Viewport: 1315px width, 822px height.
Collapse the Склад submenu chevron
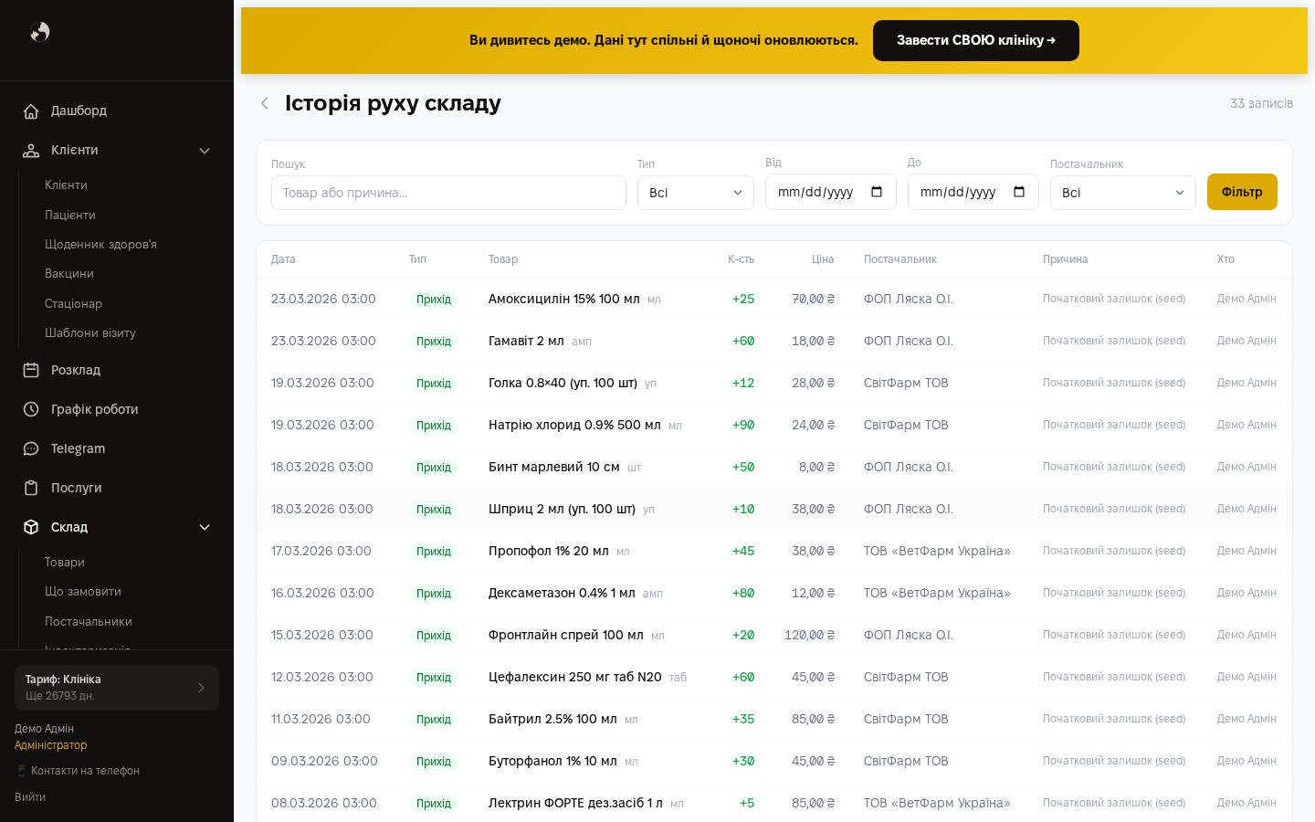[205, 527]
